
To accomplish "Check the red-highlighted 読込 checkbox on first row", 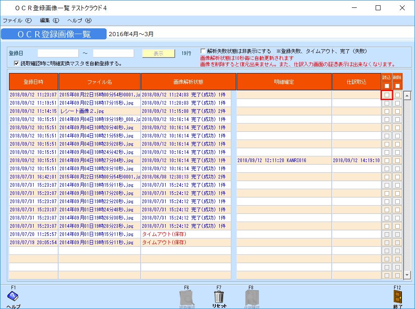I will (x=386, y=95).
